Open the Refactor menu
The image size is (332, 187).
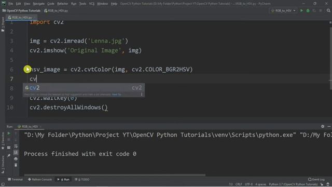[63, 4]
